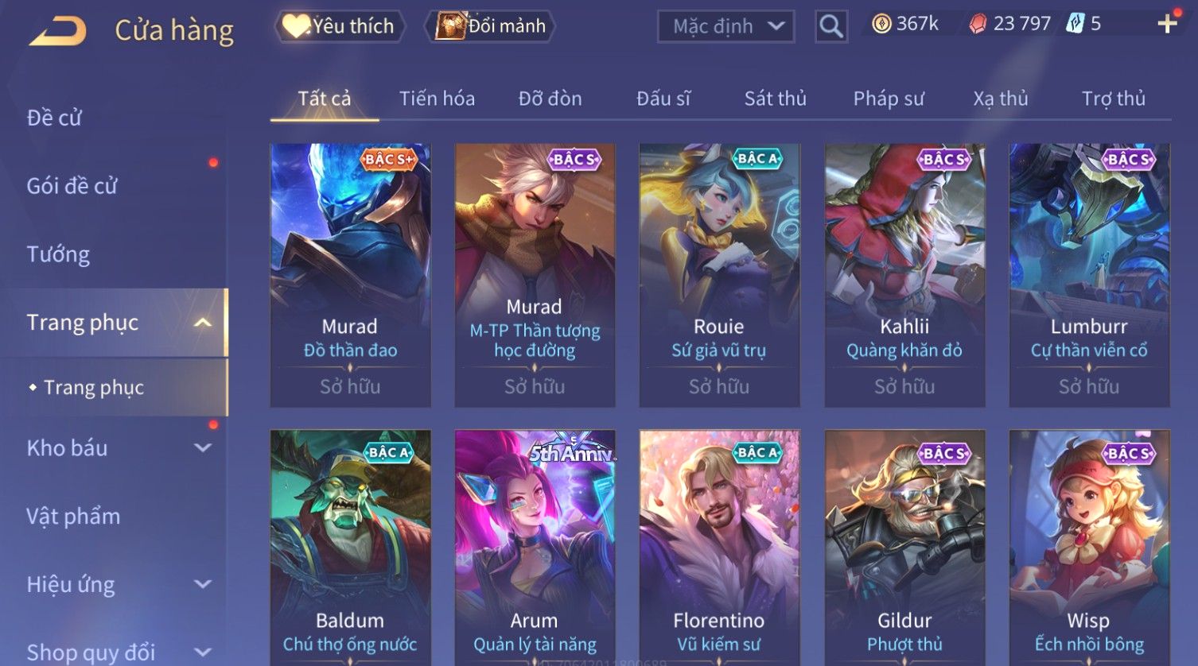
Task: Expand the Hiệu ứng sidebar section
Action: pos(203,585)
